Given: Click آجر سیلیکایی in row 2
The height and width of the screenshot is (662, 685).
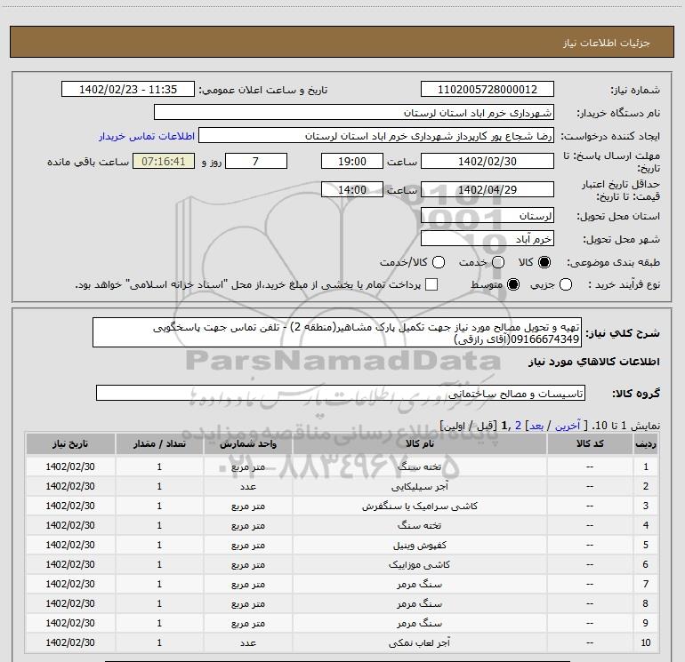Looking at the screenshot, I should 419,487.
